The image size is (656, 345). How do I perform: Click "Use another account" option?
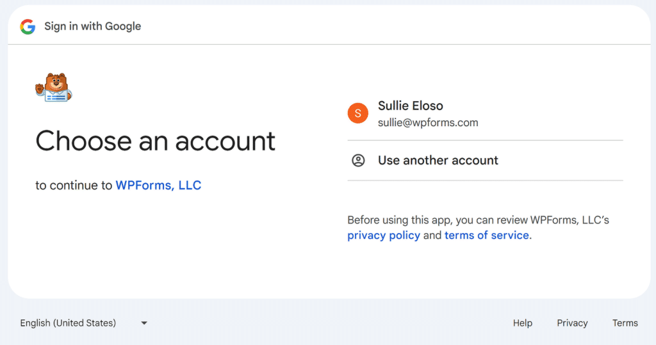pyautogui.click(x=438, y=161)
